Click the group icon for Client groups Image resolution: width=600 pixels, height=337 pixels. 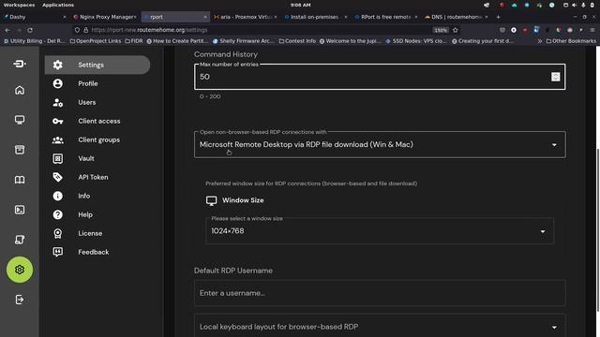(58, 139)
